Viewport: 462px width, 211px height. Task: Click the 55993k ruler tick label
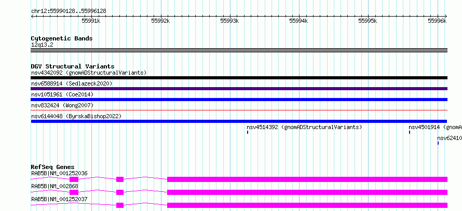click(x=230, y=21)
